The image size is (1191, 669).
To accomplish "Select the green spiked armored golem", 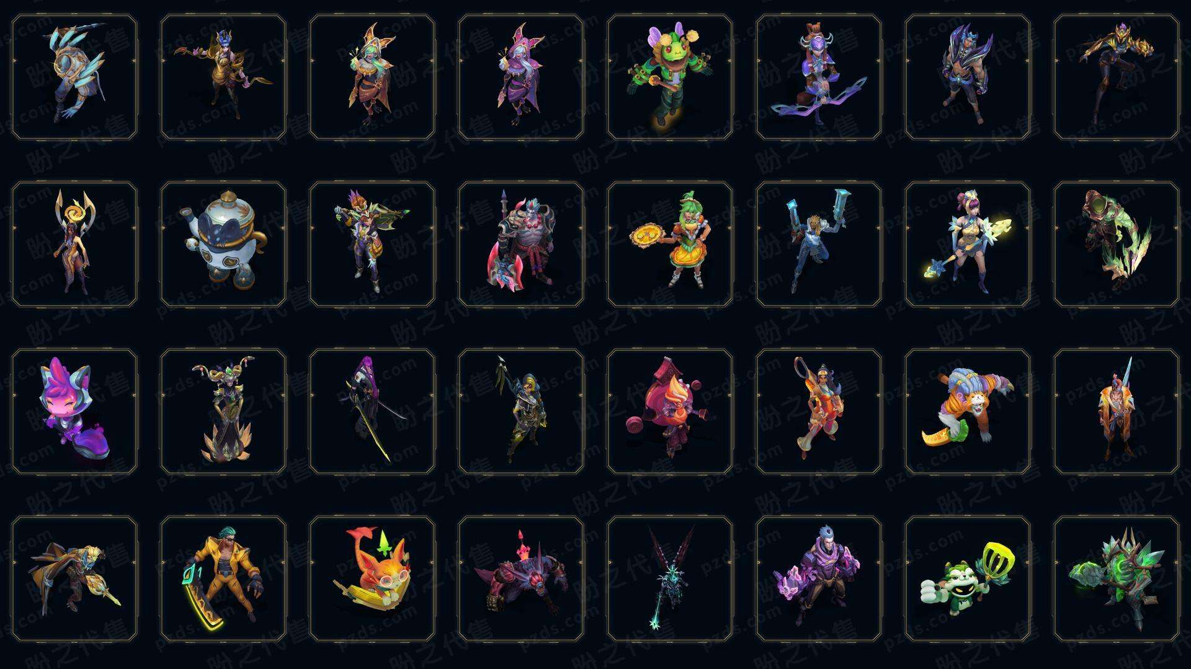I will [1117, 579].
